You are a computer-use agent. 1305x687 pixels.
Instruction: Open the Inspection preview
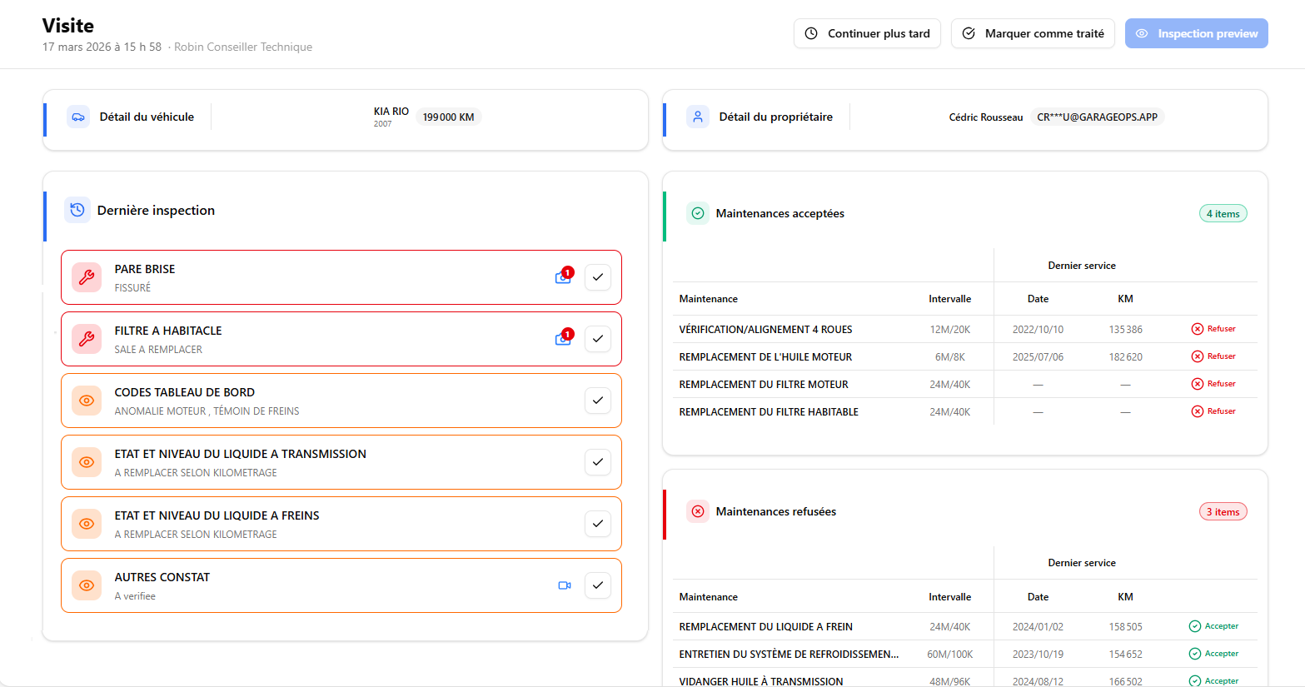click(x=1196, y=33)
